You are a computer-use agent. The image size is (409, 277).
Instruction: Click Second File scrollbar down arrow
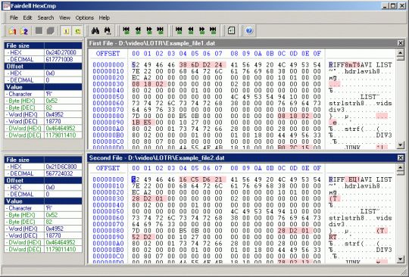click(400, 259)
